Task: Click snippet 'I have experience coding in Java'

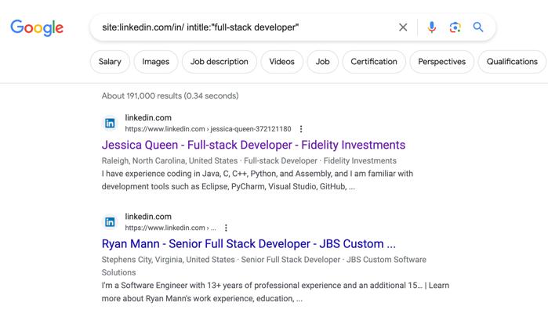Action: coord(257,180)
